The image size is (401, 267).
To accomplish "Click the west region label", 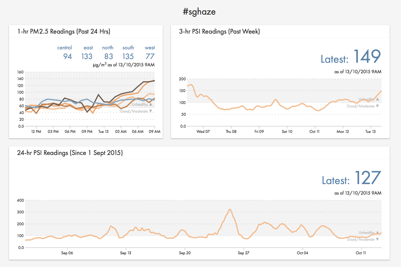I will pos(150,48).
